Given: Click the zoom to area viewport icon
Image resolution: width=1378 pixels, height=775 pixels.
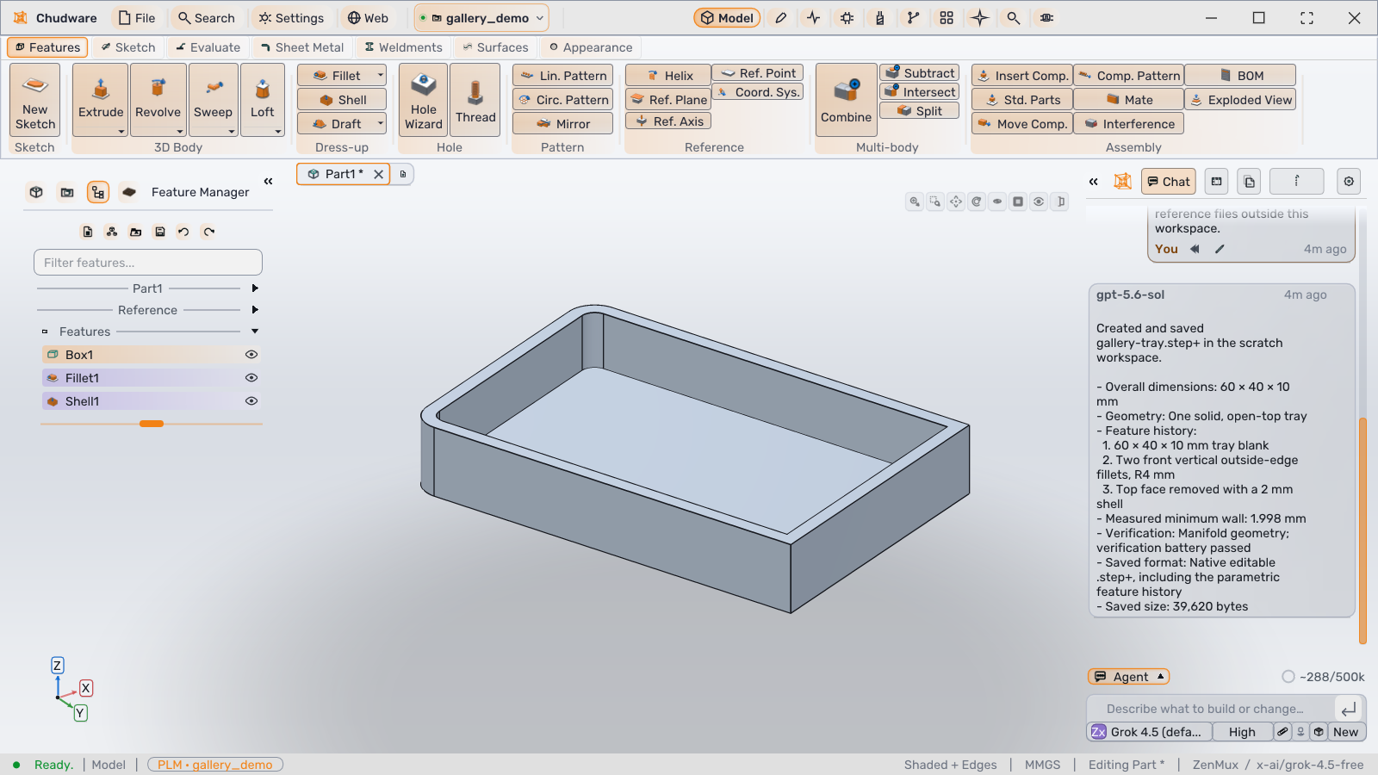Looking at the screenshot, I should pyautogui.click(x=935, y=201).
